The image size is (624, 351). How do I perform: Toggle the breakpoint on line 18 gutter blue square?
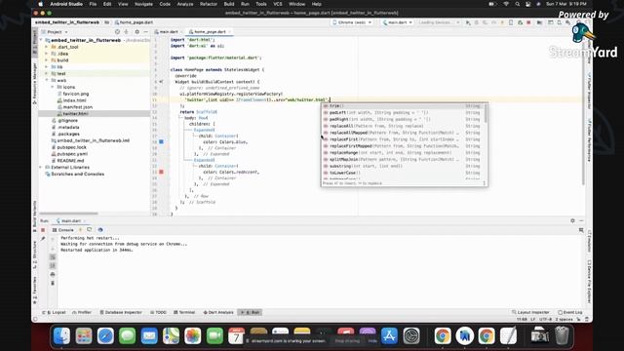pos(161,141)
